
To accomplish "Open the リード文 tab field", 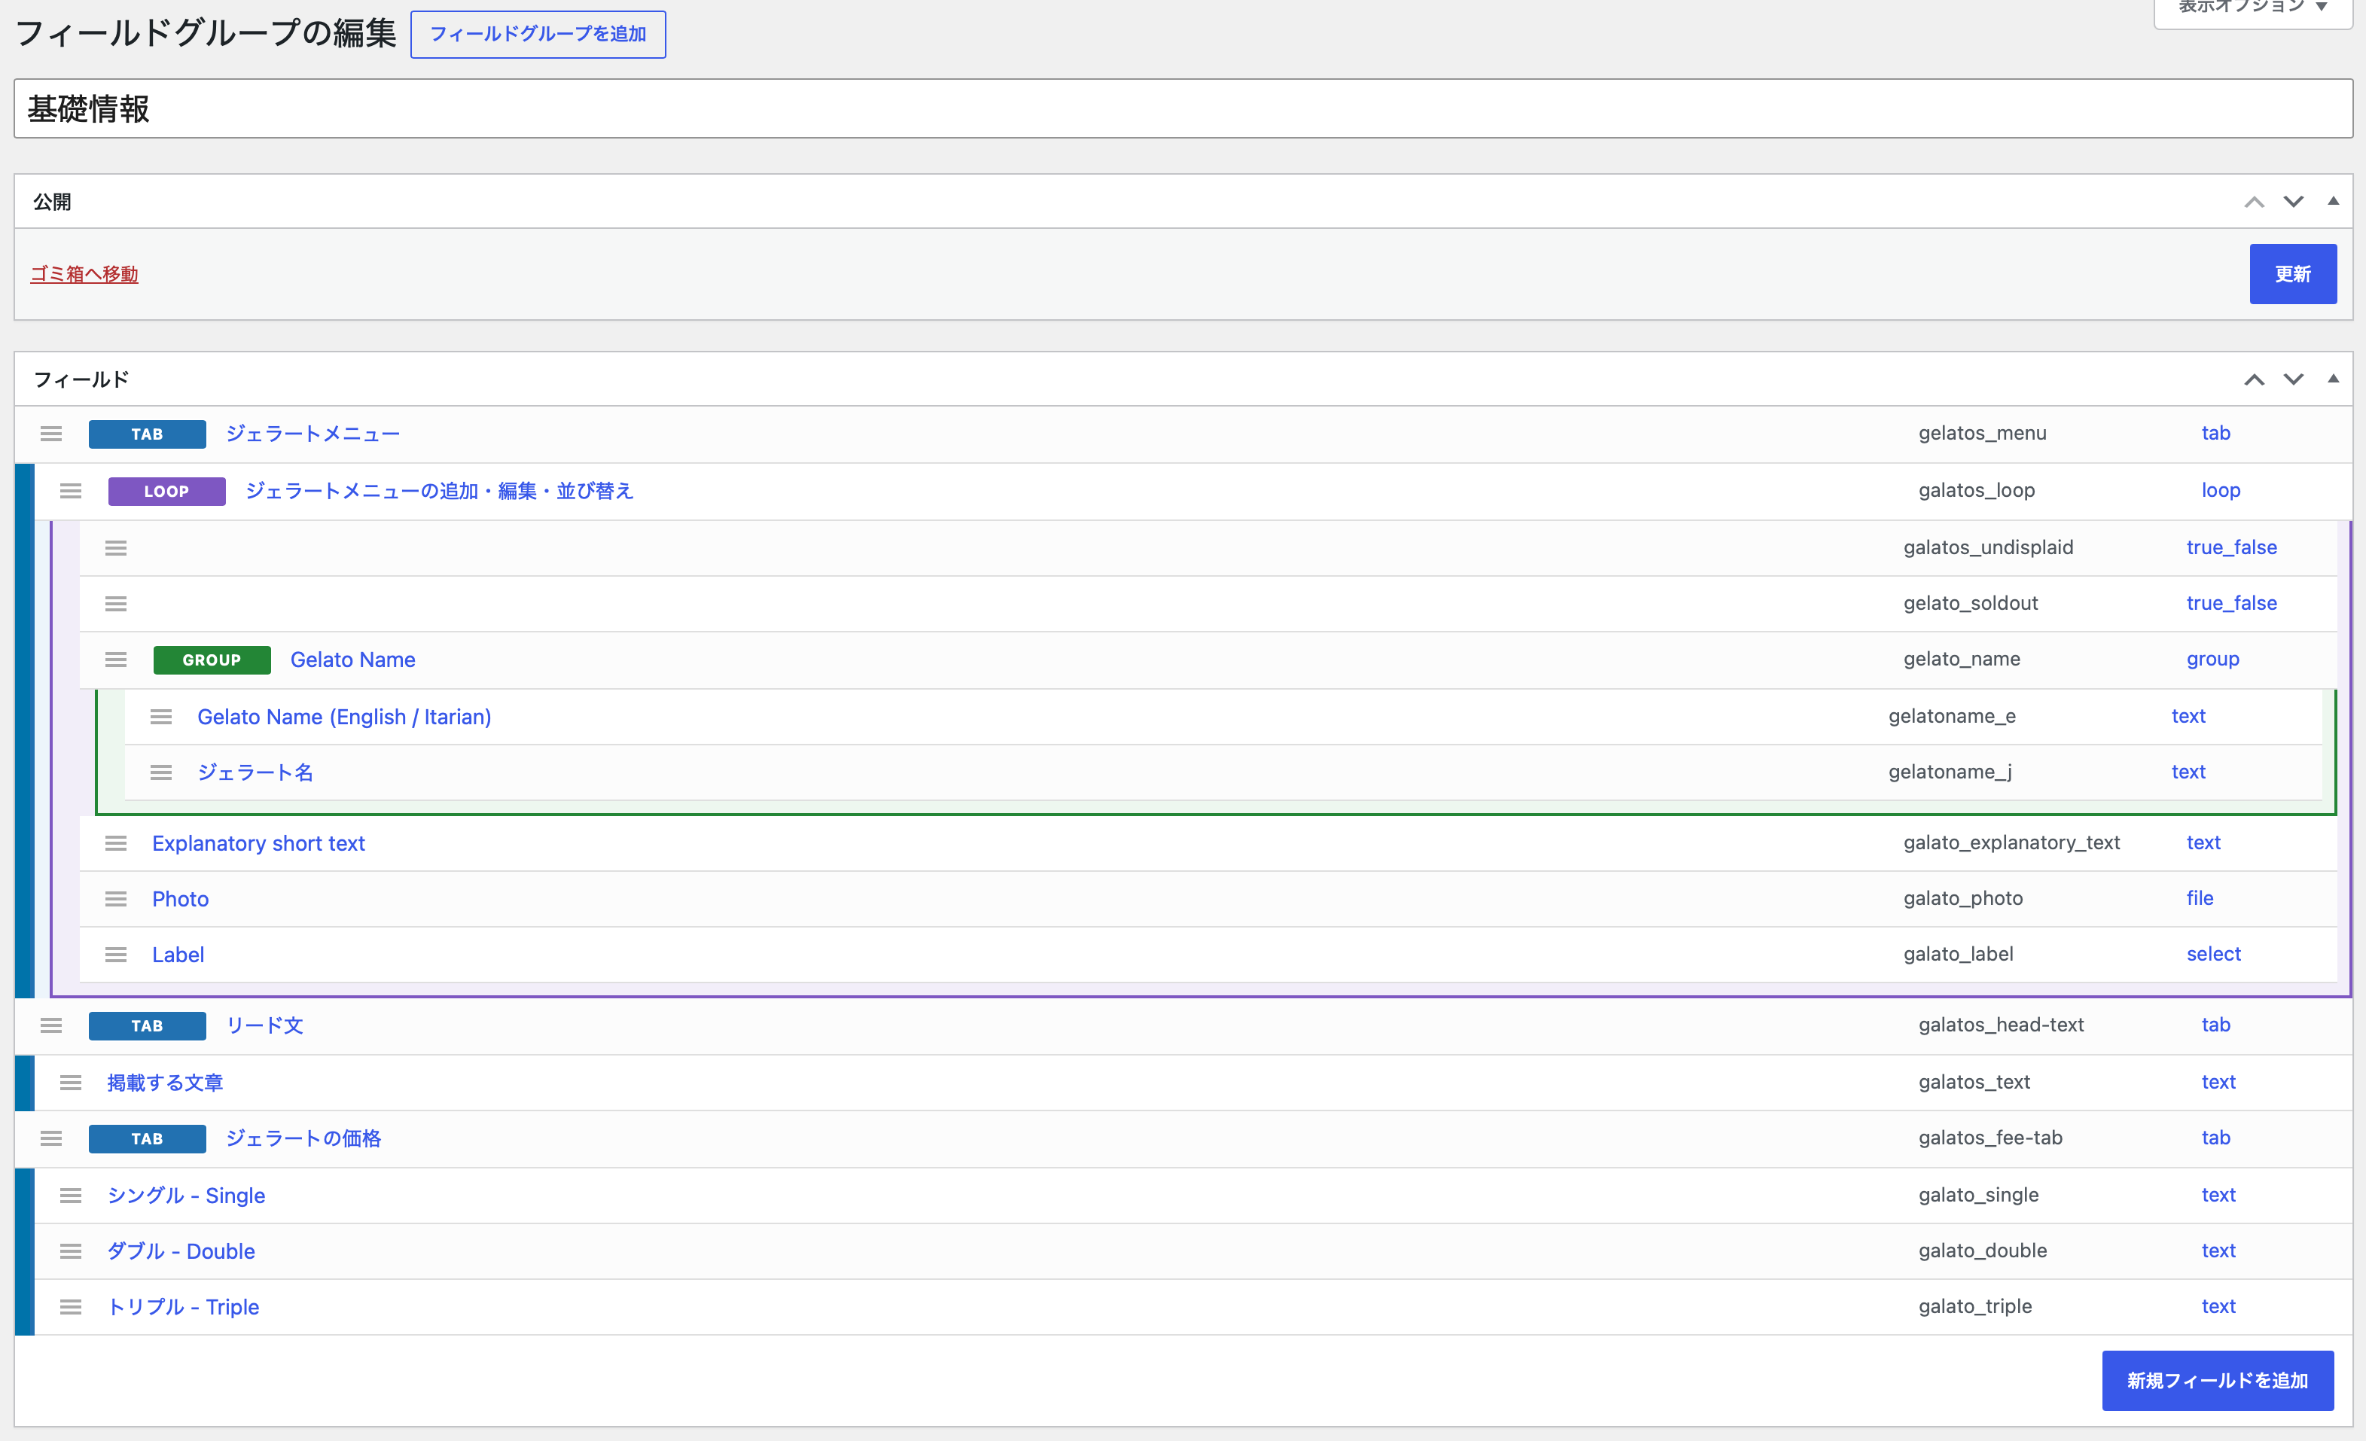I will pyautogui.click(x=265, y=1025).
